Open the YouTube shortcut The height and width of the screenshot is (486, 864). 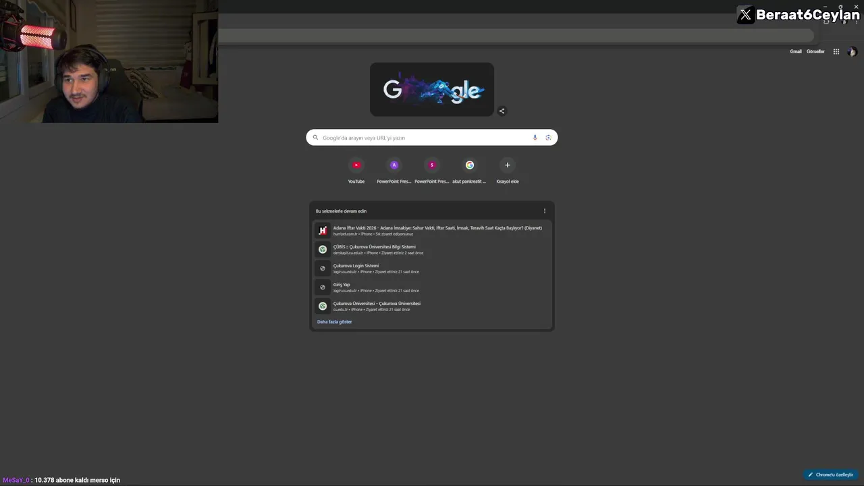point(356,171)
